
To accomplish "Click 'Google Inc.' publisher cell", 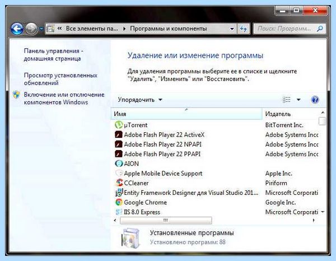I will pos(281,202).
